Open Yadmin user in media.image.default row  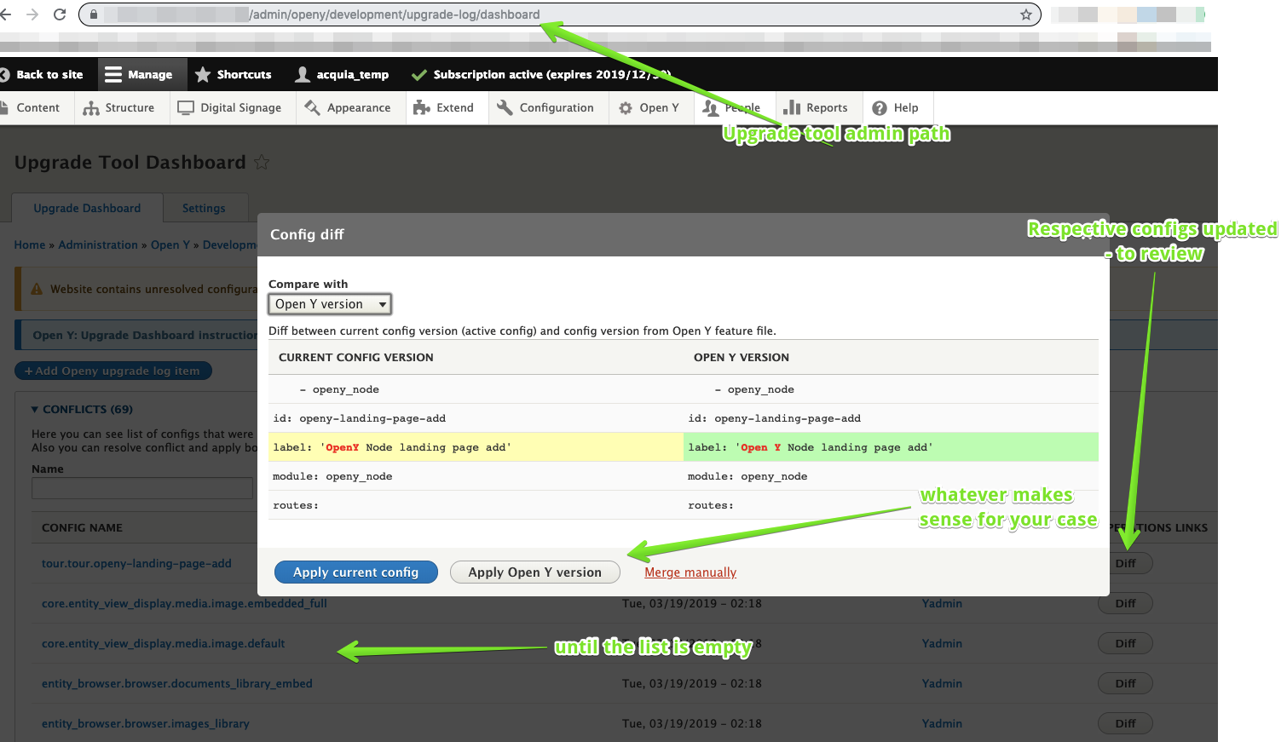pyautogui.click(x=942, y=643)
